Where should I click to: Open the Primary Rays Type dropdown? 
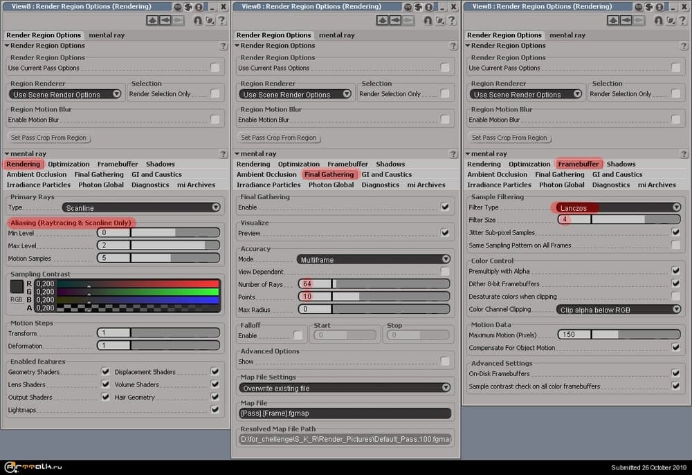pyautogui.click(x=141, y=207)
